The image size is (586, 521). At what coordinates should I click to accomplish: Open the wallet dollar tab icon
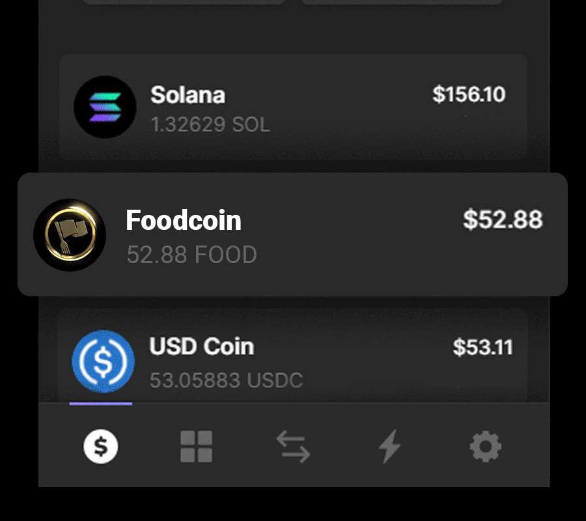pos(100,446)
